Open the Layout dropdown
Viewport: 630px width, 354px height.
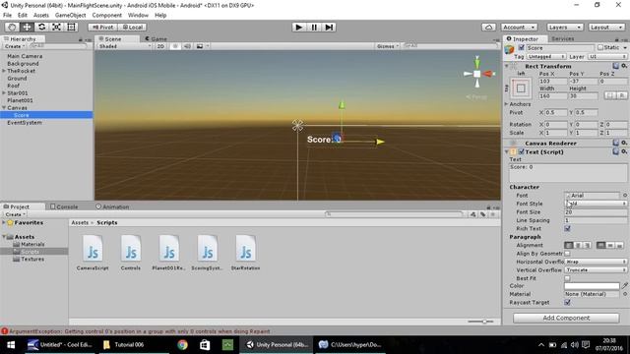point(606,28)
